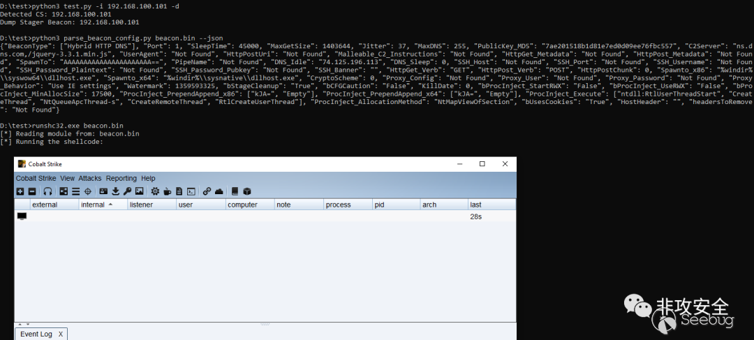Click "[*] Reading module from: beacon.bin" line
Image resolution: width=754 pixels, height=340 pixels.
70,133
